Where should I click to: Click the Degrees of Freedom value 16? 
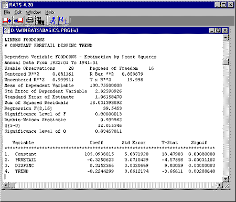pyautogui.click(x=151, y=68)
